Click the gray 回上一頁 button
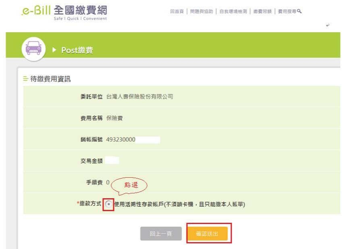The image size is (351, 249). coord(161,234)
